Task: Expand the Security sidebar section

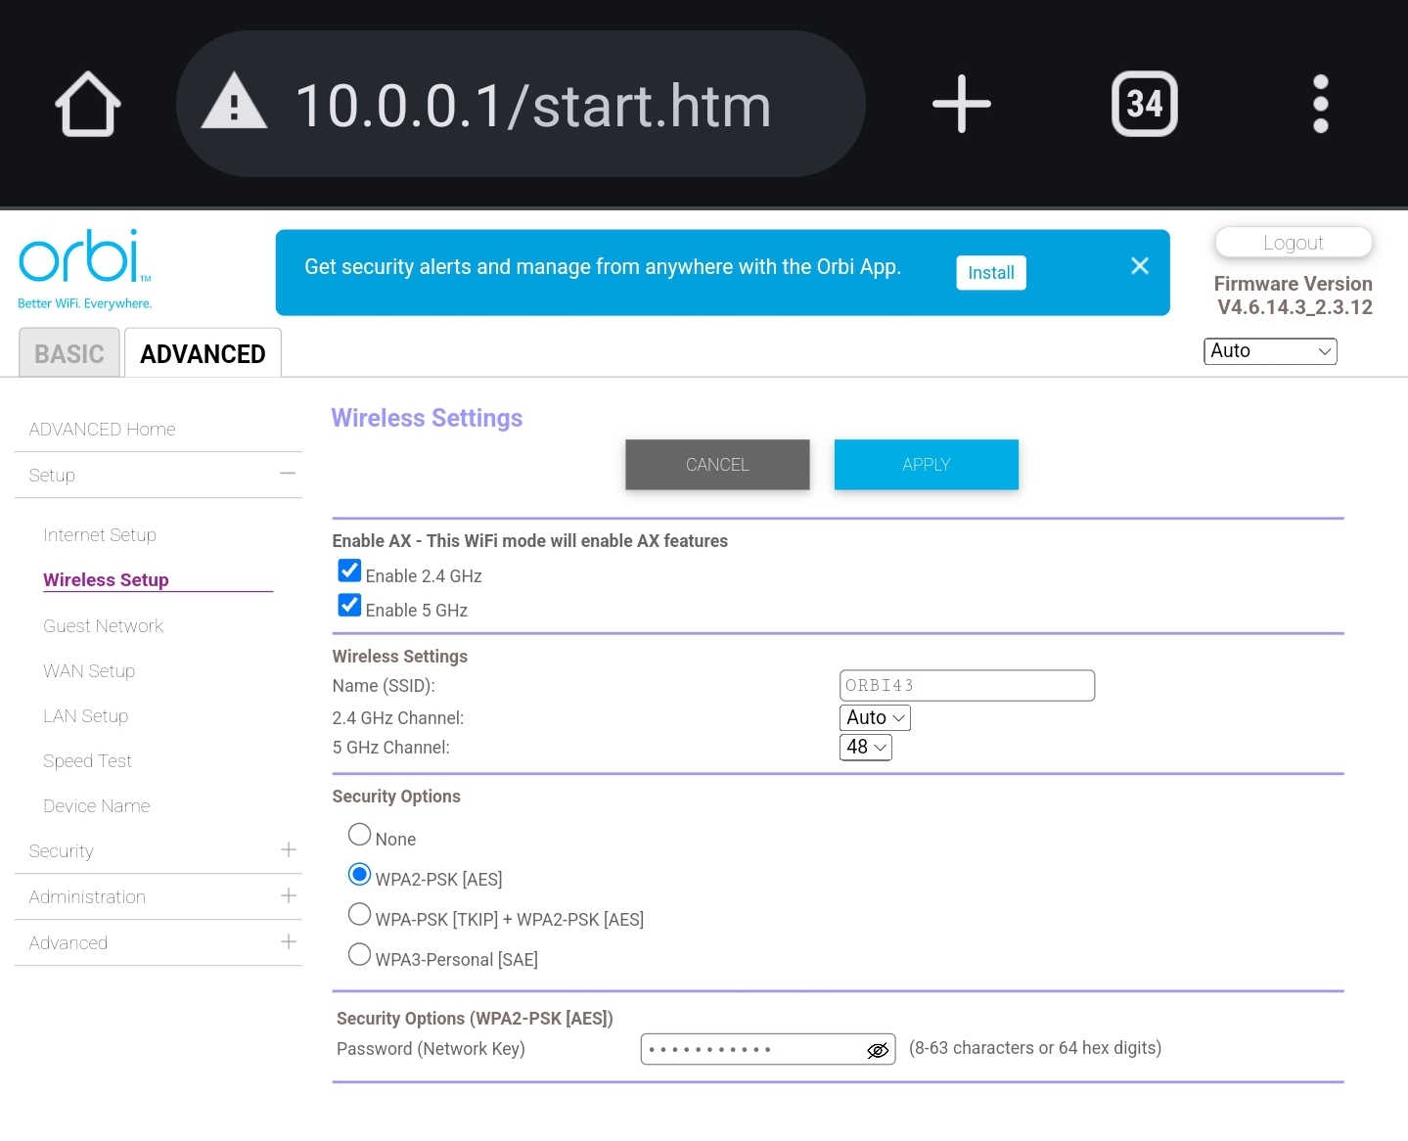Action: point(288,850)
